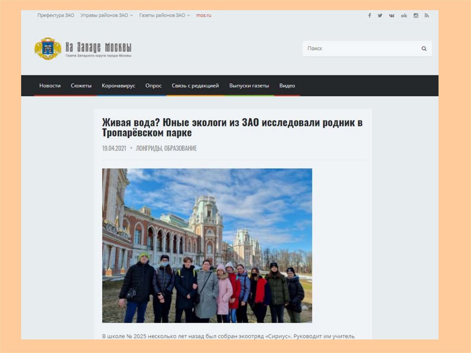The height and width of the screenshot is (353, 471).
Task: Click the На Западе Москвы site title
Action: click(98, 47)
